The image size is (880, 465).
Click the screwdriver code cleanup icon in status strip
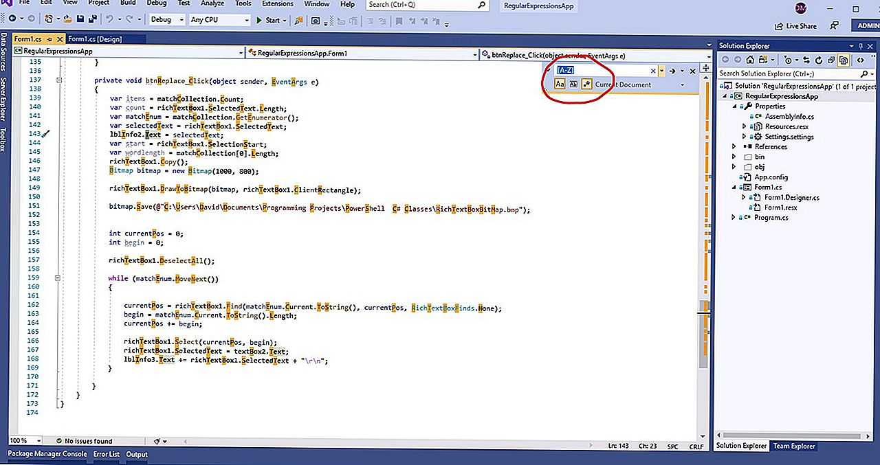point(157,441)
